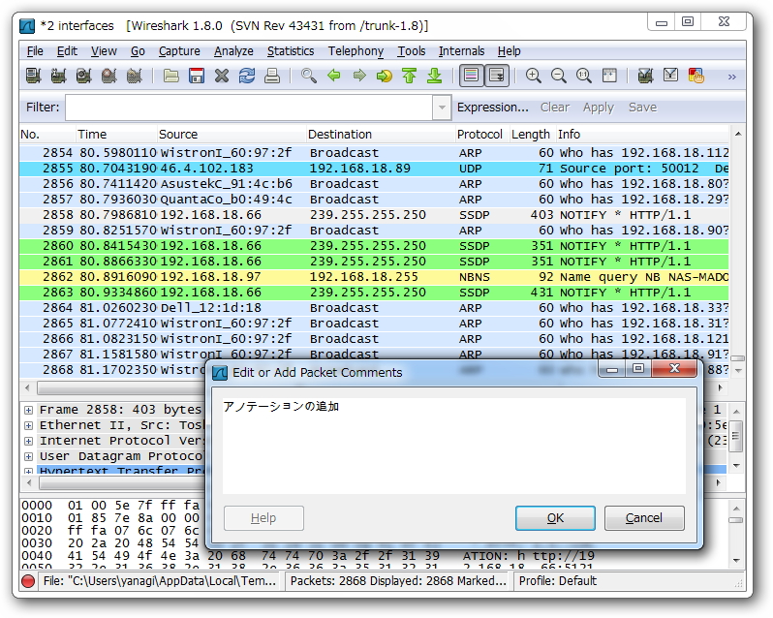Viewport: 773px width, 618px height.
Task: Go to packet number icon
Action: coord(384,76)
